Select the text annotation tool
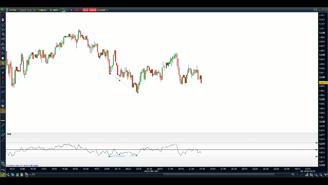328x185 pixels. [3, 101]
